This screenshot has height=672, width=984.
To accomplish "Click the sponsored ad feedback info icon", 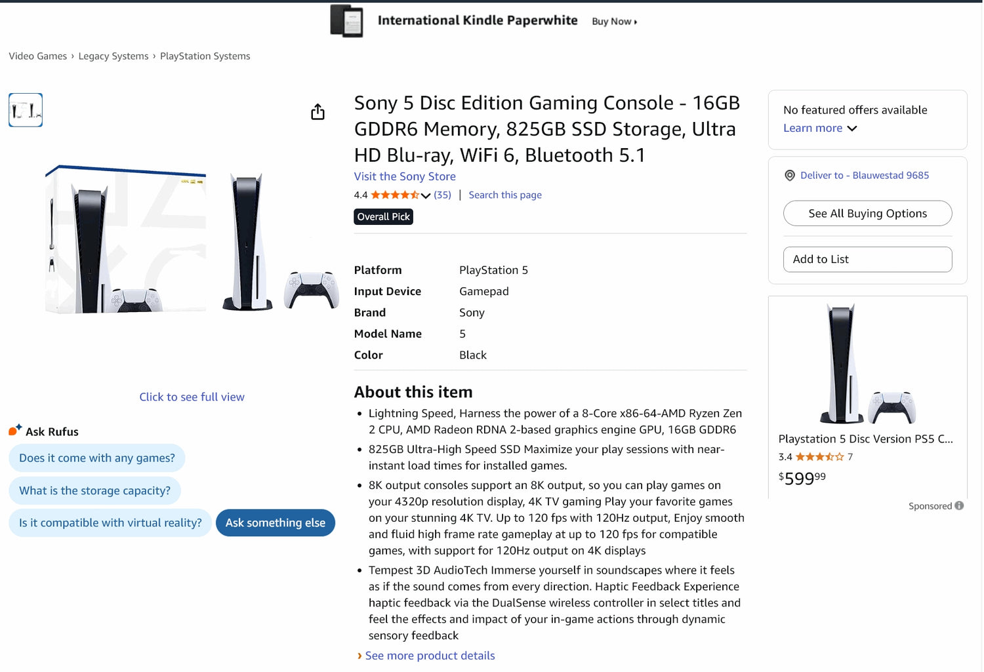I will pyautogui.click(x=958, y=505).
